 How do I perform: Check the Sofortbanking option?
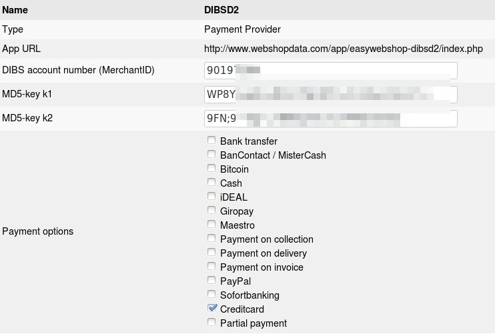point(211,295)
